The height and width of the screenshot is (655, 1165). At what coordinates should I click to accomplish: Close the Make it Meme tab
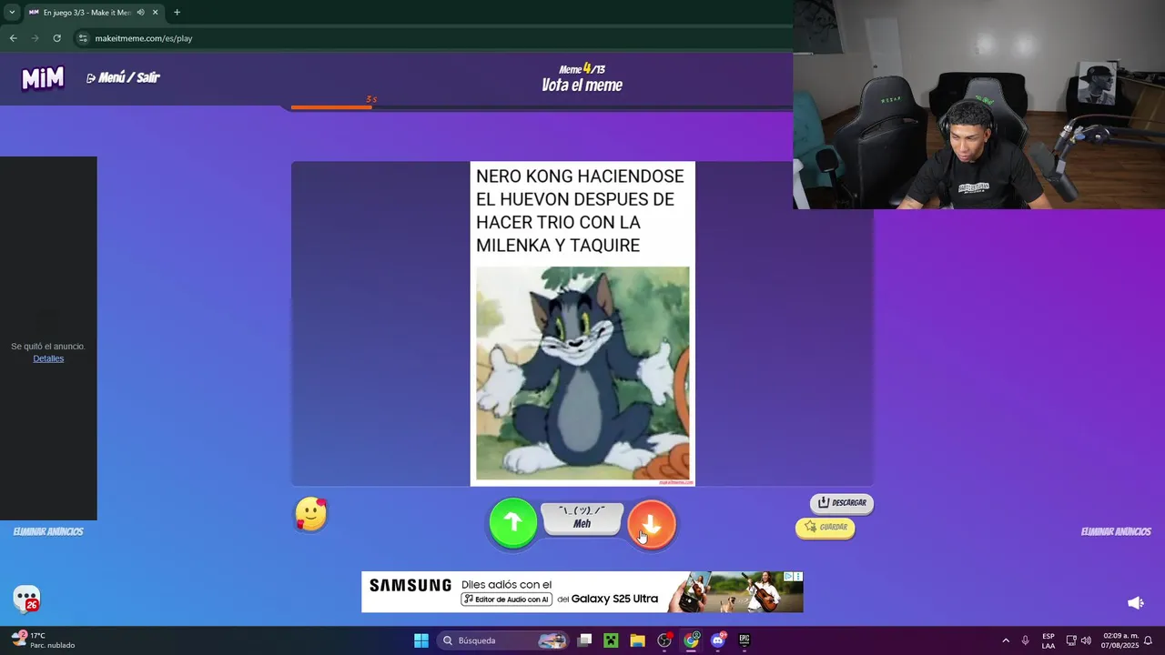coord(156,13)
